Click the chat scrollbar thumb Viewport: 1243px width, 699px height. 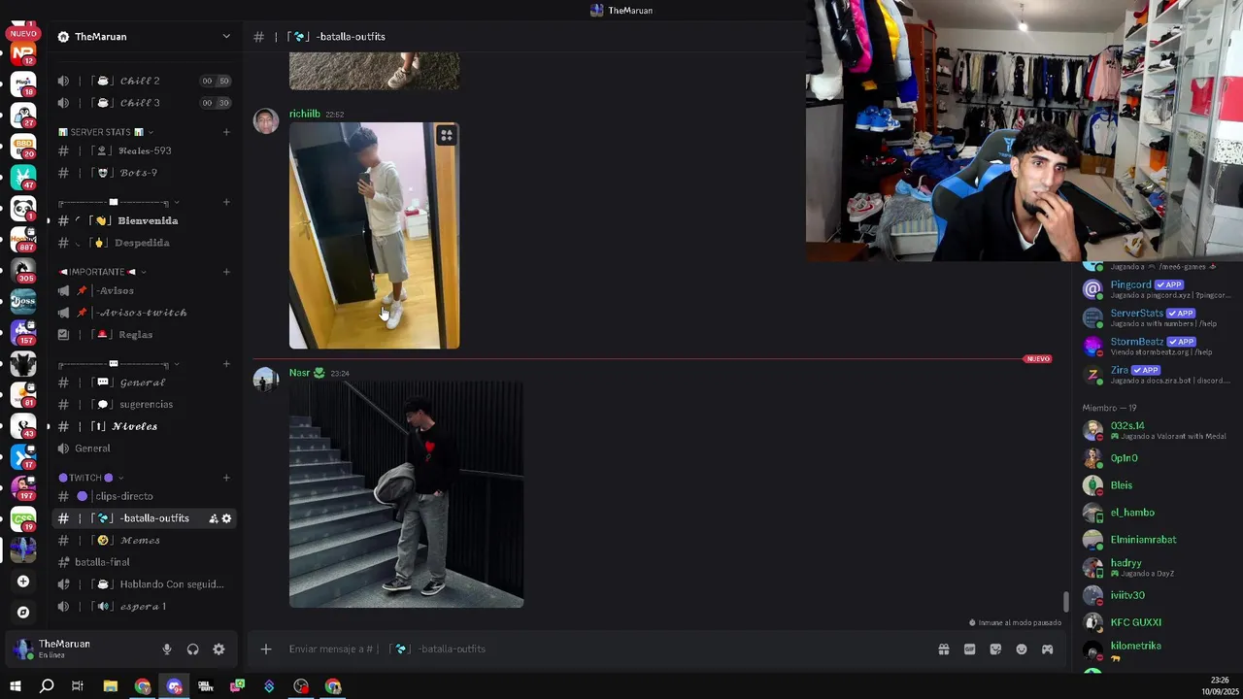click(1065, 602)
